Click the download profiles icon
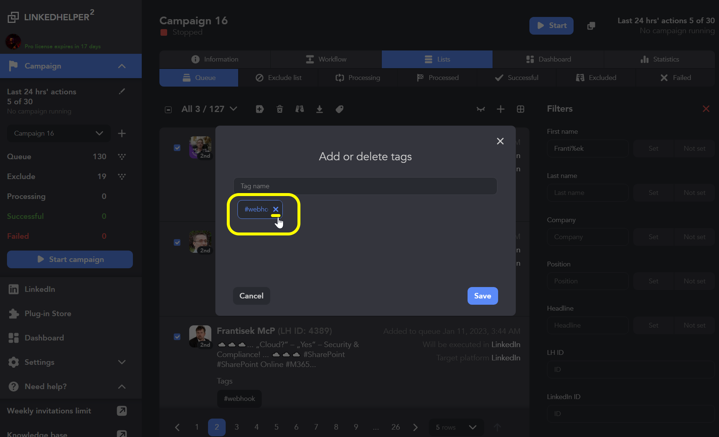Screen dimensions: 719x437 320,109
